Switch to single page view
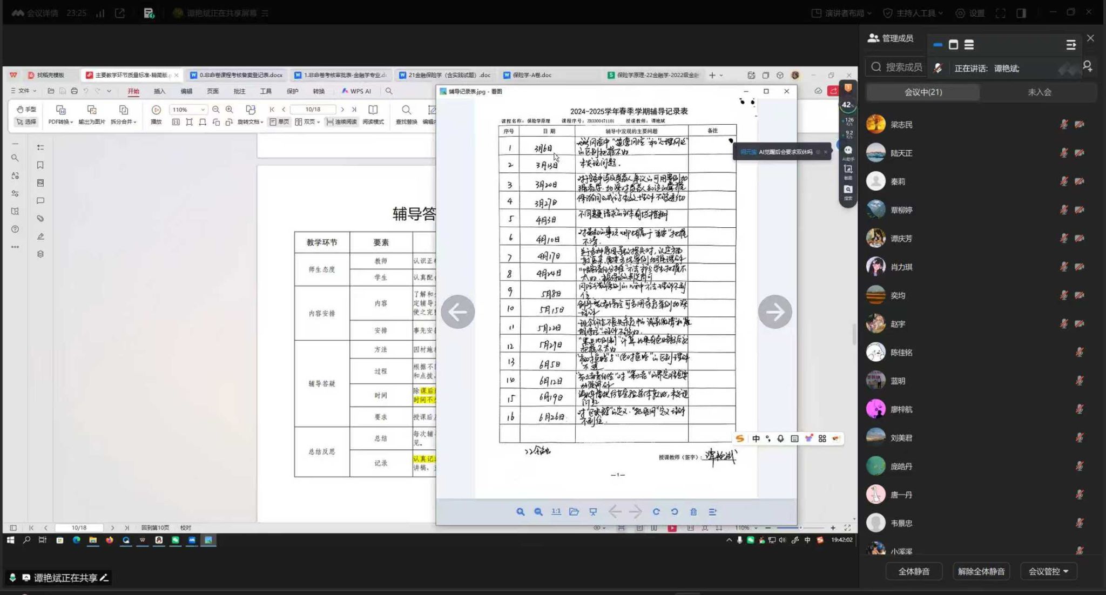1106x595 pixels. click(279, 122)
